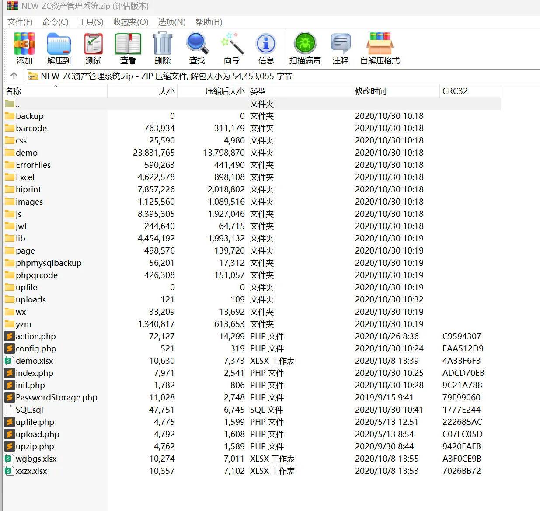Select the index.php file icon
The image size is (540, 511).
(9, 373)
